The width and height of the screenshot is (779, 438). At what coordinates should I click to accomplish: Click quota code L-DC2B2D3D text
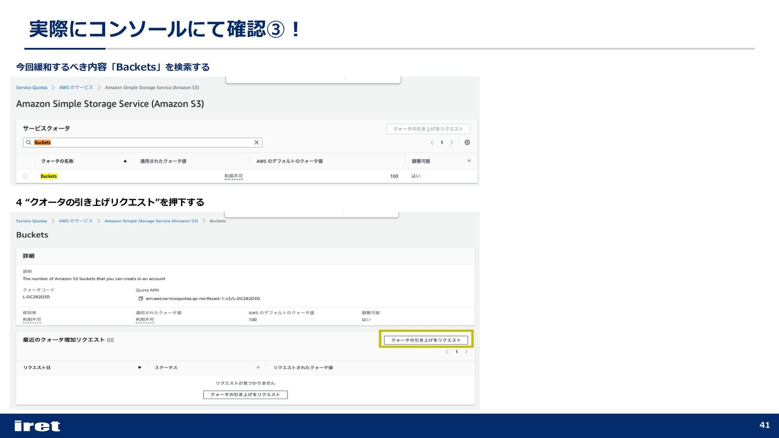(x=37, y=297)
